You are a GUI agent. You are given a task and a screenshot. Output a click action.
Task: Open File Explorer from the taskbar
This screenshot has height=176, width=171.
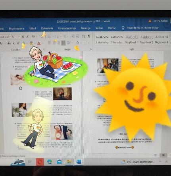(69, 162)
